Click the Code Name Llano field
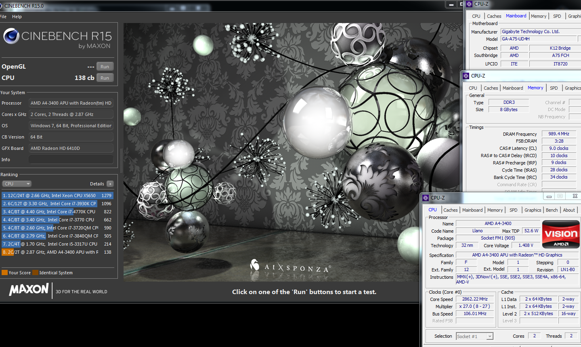Viewport: 581px width, 347px height. click(478, 231)
